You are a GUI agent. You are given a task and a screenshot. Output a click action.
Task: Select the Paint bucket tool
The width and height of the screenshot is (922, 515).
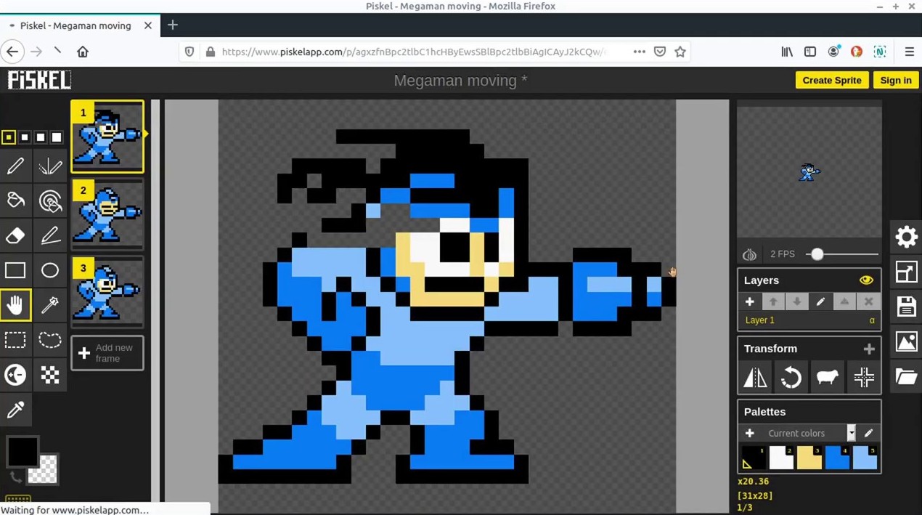pos(15,200)
